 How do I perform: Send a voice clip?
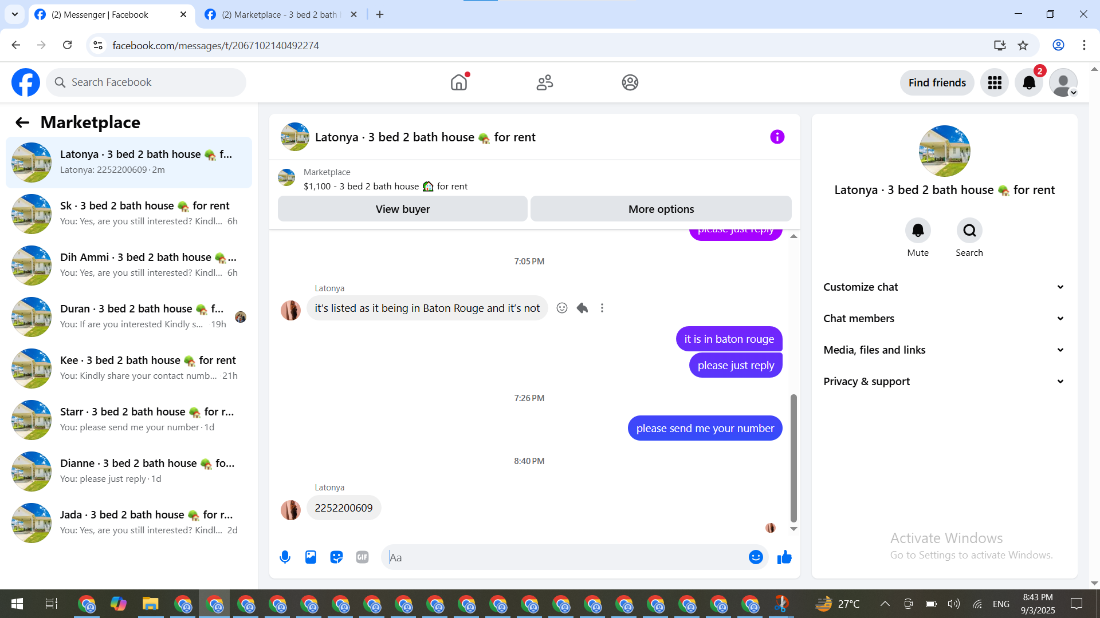(x=285, y=557)
